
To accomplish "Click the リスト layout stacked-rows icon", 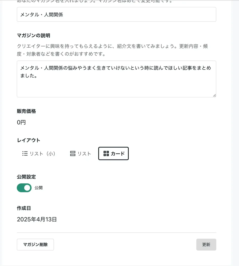I will click(73, 154).
